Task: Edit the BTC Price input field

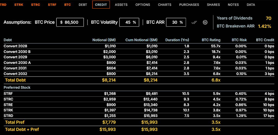Action: click(x=70, y=22)
